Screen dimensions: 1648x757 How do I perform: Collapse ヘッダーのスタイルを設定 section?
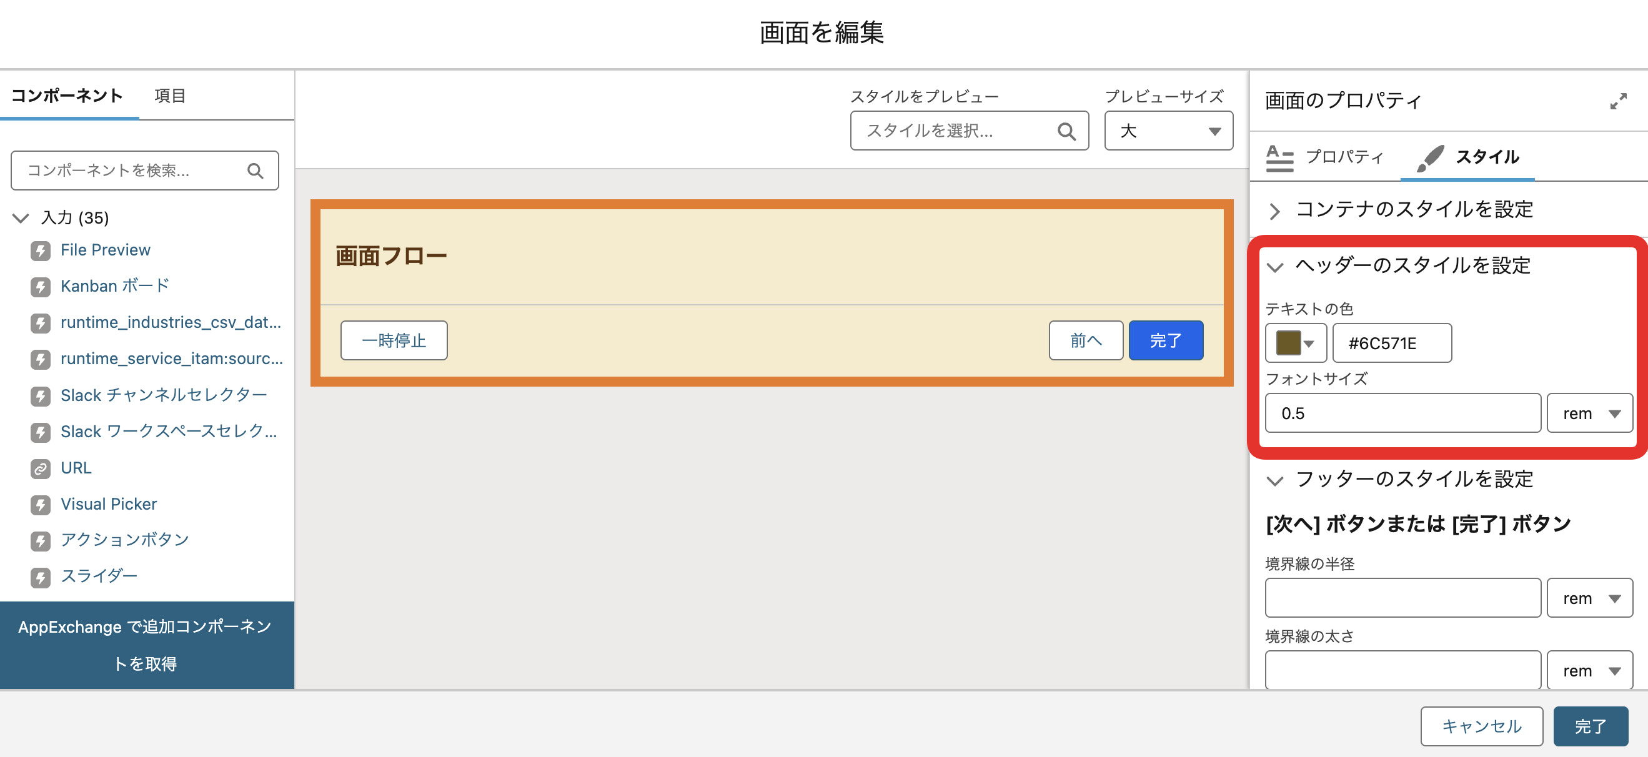tap(1274, 266)
